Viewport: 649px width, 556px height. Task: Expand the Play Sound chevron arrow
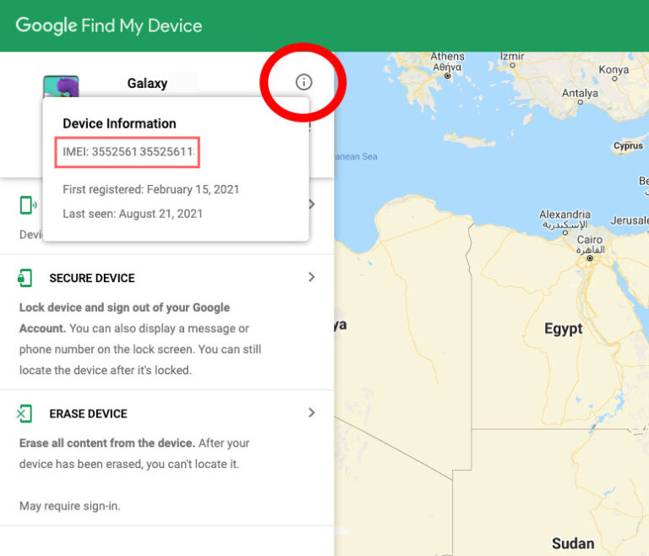(x=312, y=204)
